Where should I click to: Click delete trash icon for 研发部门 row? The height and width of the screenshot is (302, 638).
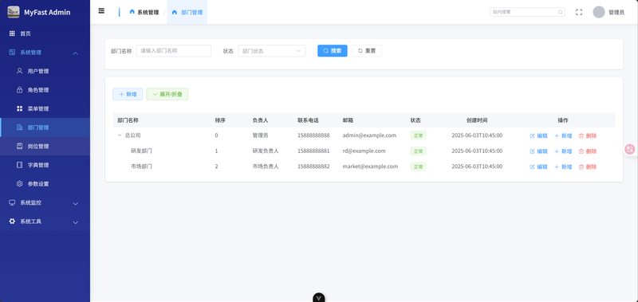point(581,151)
